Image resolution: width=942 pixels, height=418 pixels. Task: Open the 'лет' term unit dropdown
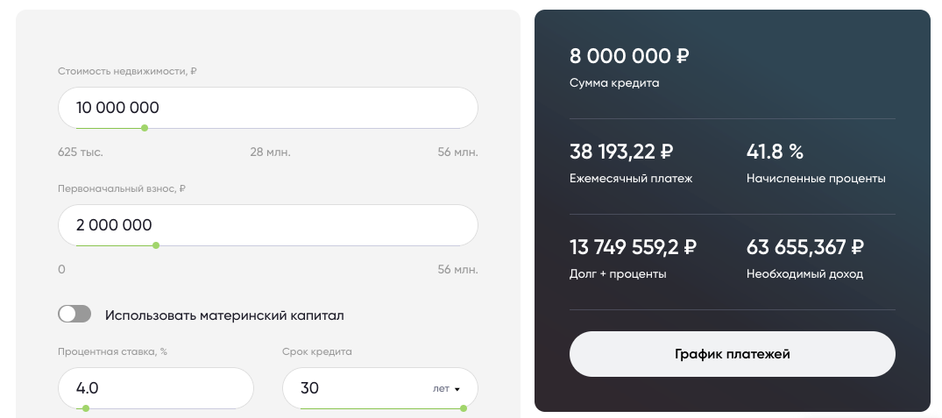coord(446,388)
